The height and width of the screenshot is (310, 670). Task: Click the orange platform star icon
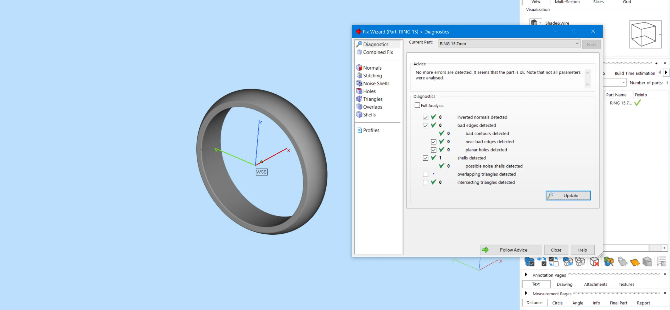635,262
